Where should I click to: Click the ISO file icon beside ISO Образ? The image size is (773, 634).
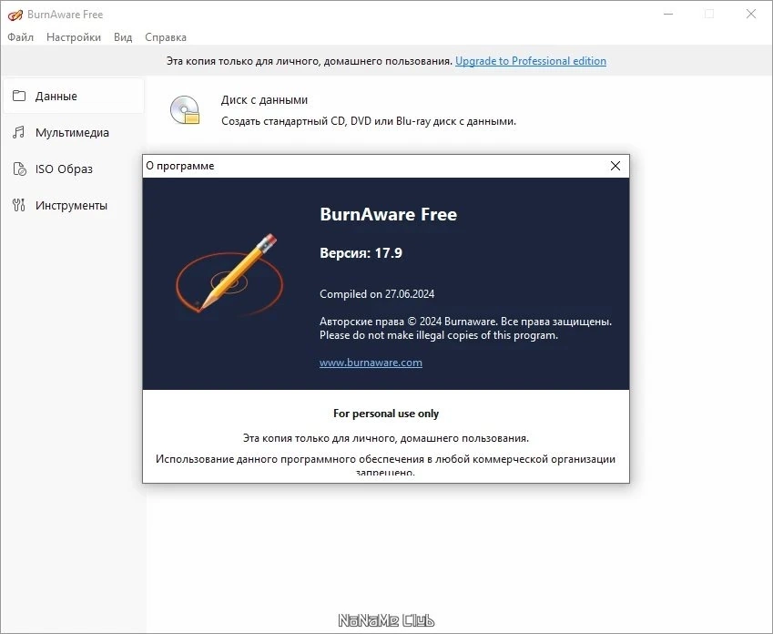(x=19, y=169)
